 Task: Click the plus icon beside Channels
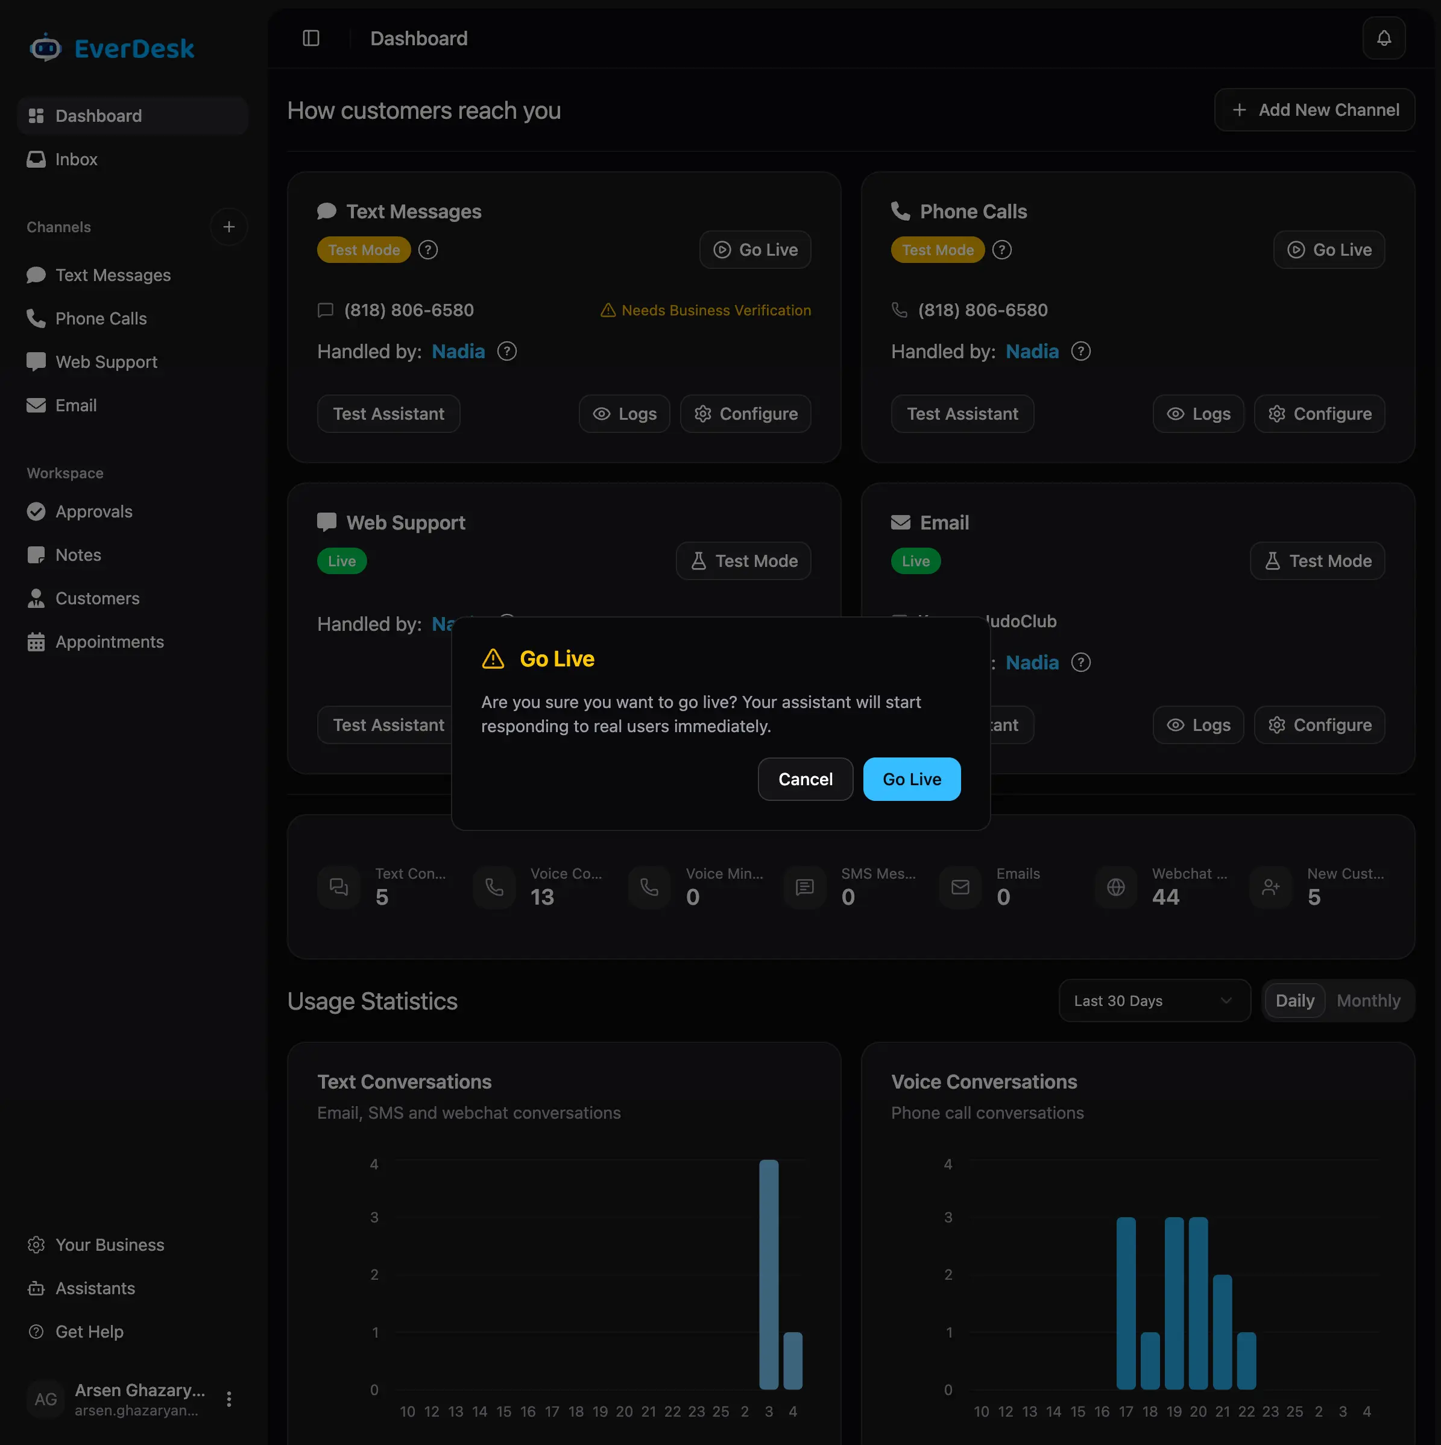229,227
